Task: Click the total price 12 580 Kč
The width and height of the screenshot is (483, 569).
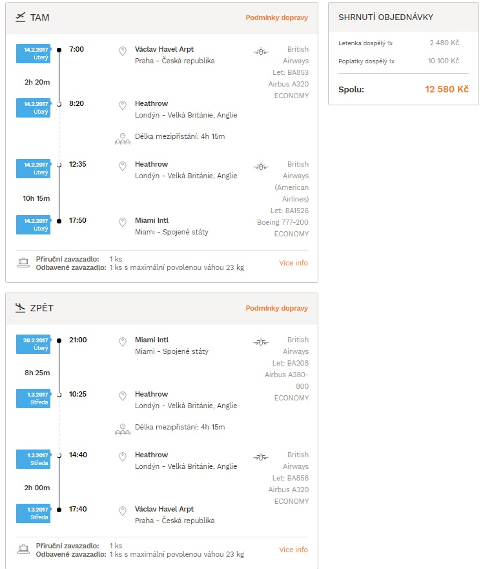Action: [x=447, y=89]
